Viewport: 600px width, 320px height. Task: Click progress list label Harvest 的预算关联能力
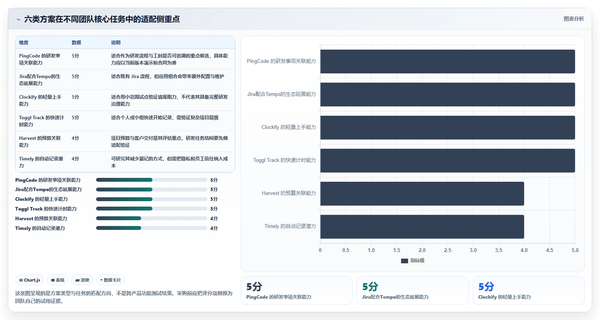41,218
